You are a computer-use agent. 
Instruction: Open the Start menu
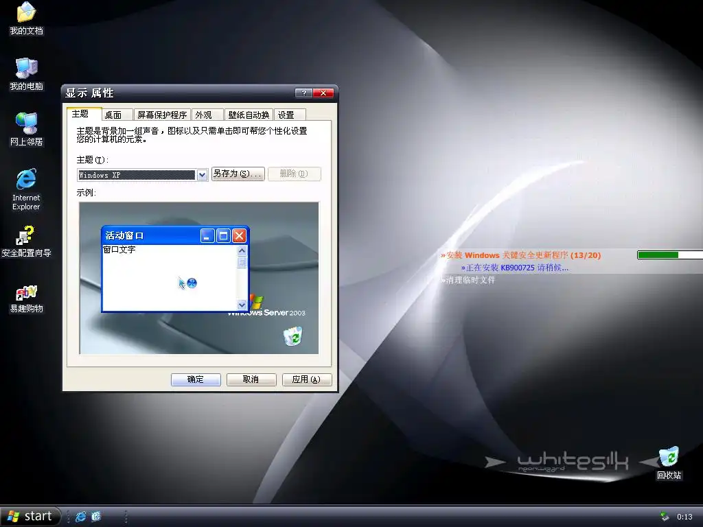point(30,516)
